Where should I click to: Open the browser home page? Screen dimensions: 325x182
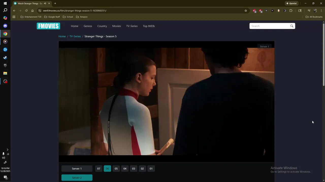32,11
